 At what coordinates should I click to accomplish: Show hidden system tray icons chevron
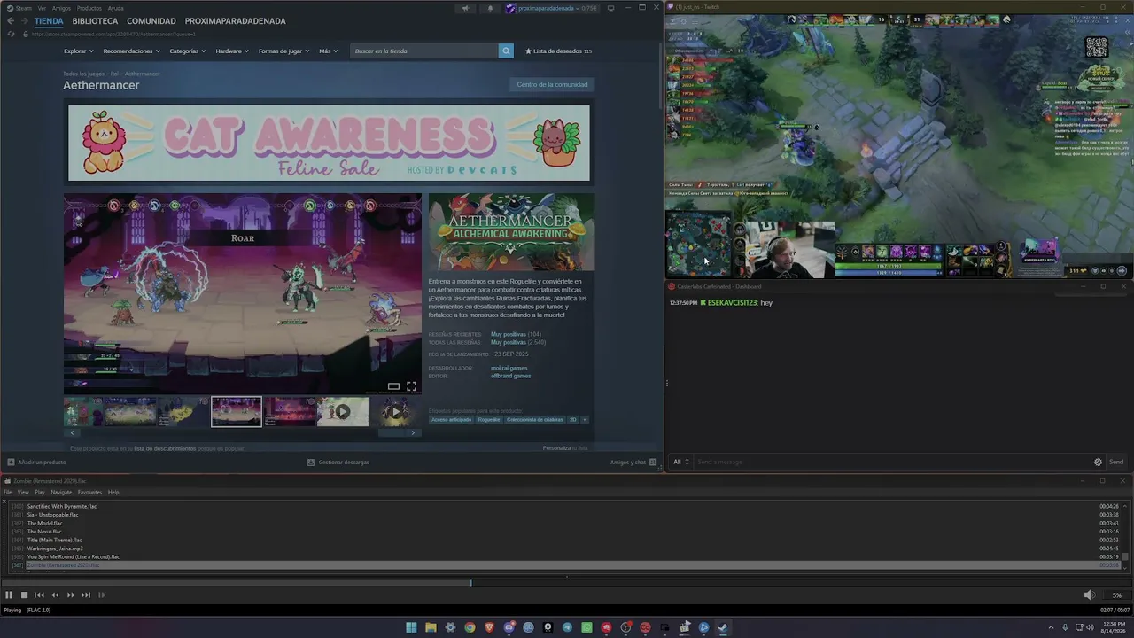[1052, 628]
